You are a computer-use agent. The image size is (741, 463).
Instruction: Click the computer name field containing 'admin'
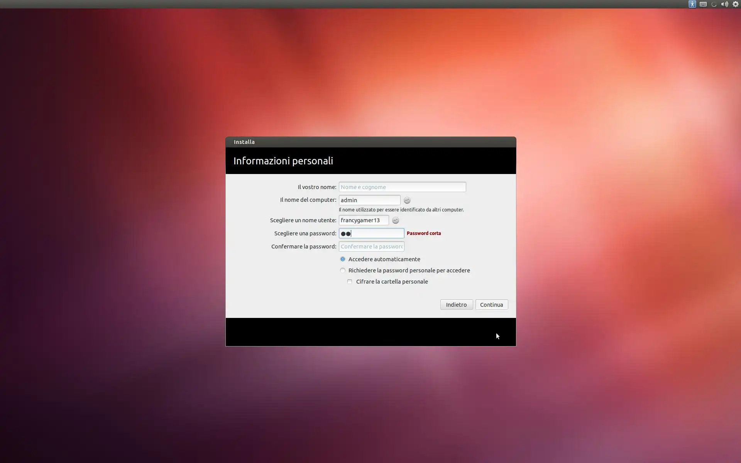[369, 200]
